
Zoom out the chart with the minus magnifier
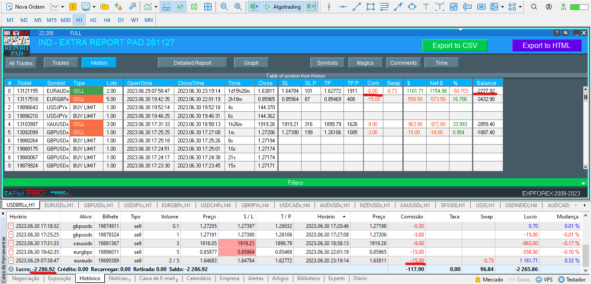pyautogui.click(x=224, y=7)
